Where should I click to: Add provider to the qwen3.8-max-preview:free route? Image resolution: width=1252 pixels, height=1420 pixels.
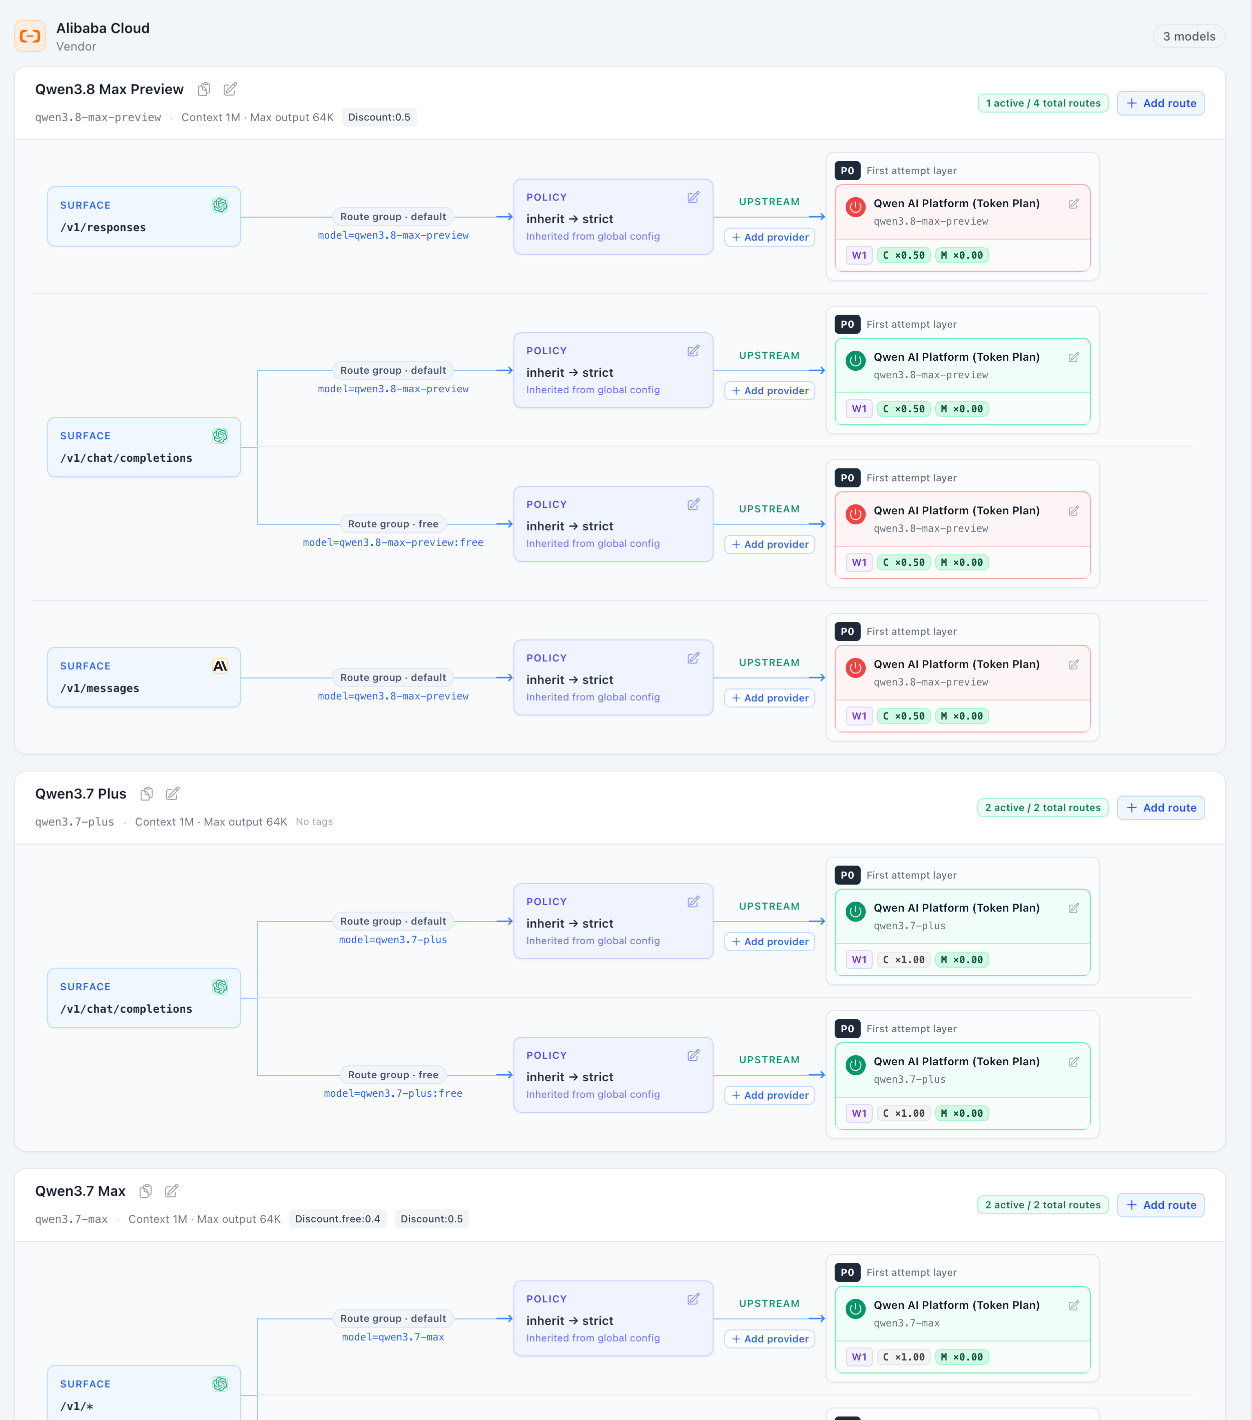769,544
